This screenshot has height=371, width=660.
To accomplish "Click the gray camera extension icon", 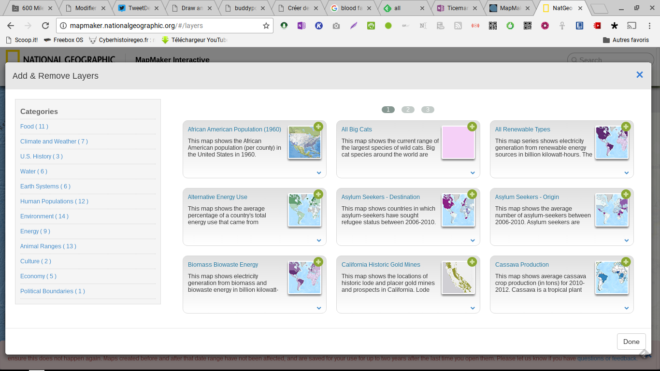I will (336, 26).
